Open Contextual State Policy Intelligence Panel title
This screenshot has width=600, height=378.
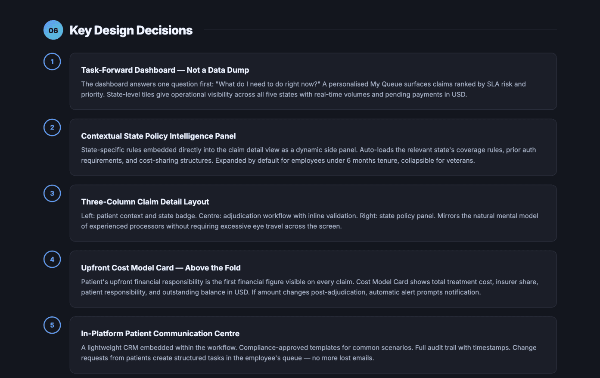coord(159,136)
